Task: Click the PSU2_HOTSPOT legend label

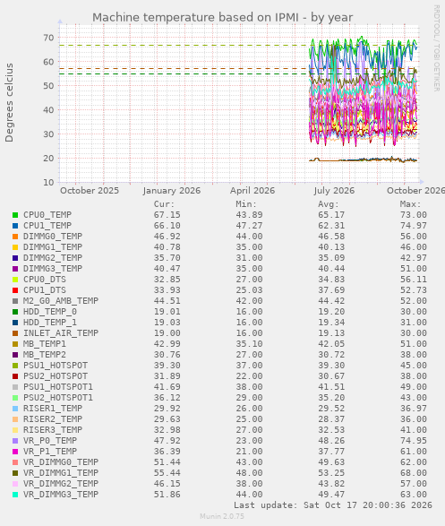Action: click(56, 376)
